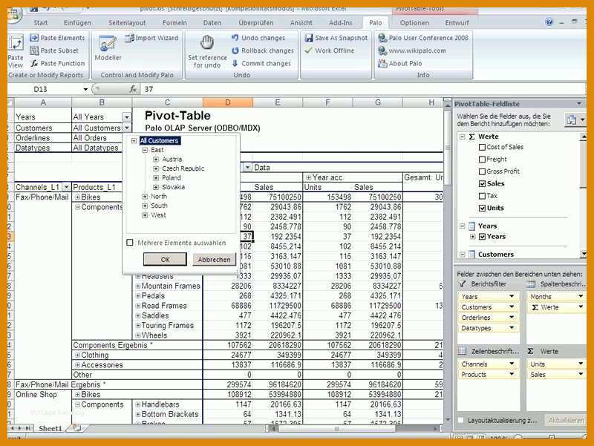Confirm the selection with OK button
This screenshot has height=446, width=594.
click(165, 259)
